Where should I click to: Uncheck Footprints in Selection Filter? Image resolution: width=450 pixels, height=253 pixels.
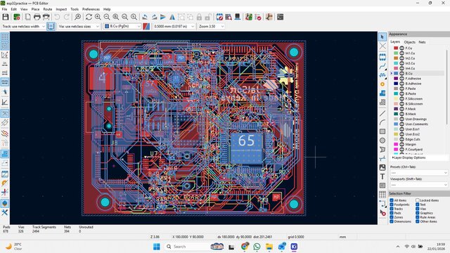coord(392,205)
